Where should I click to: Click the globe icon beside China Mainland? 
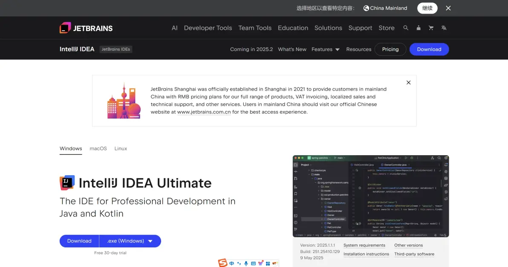(366, 8)
